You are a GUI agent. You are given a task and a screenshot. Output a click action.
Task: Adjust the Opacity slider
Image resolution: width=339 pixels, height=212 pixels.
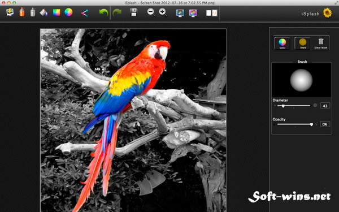pyautogui.click(x=295, y=124)
